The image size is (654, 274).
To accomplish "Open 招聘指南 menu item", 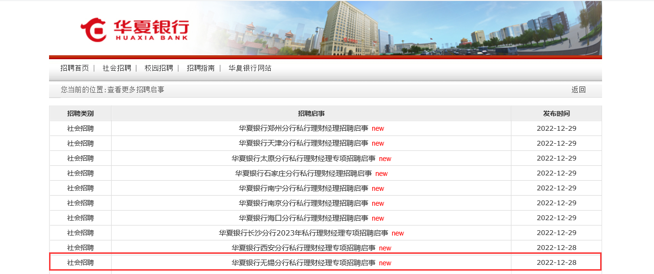I will tap(201, 68).
